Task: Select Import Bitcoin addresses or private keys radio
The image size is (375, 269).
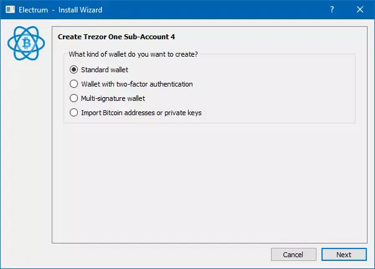Action: [x=74, y=113]
